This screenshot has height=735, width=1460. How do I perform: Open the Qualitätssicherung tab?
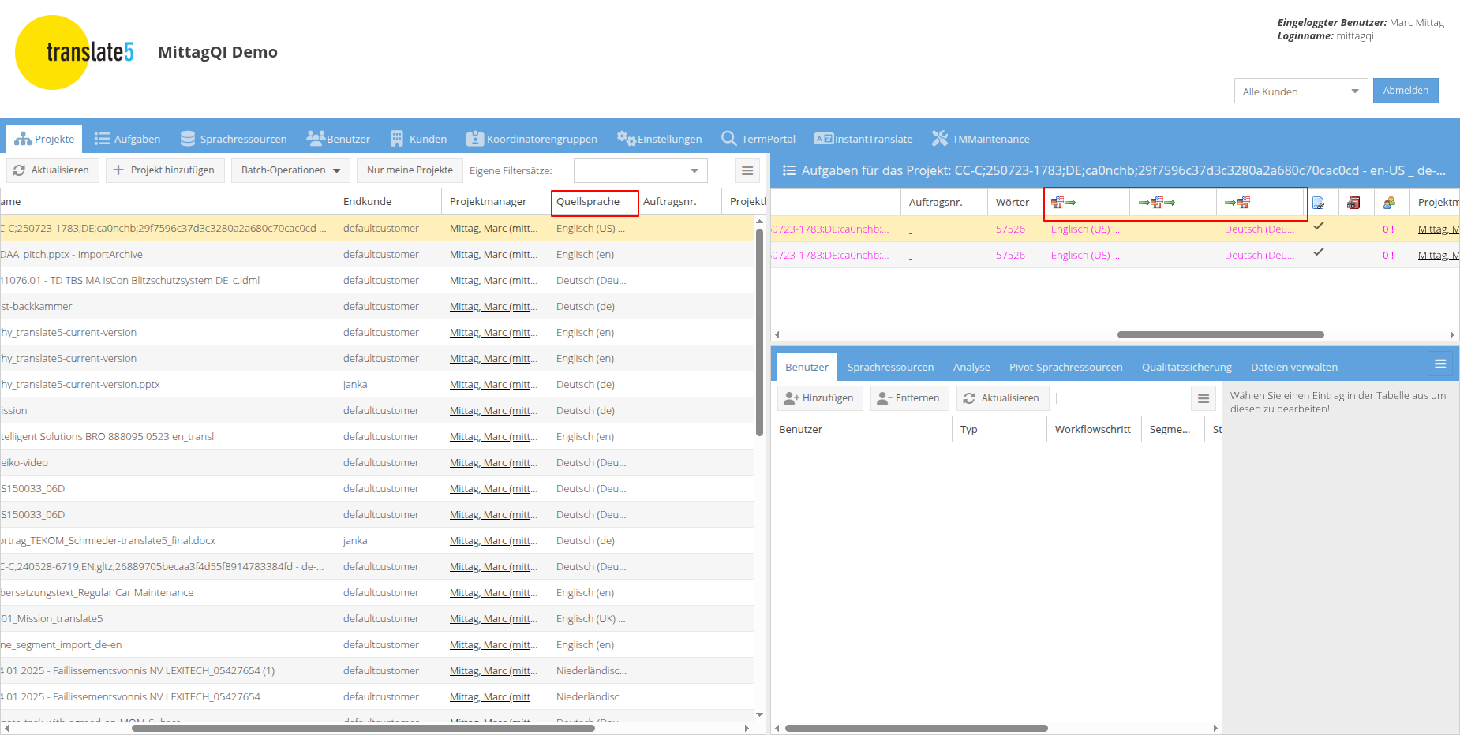click(1186, 367)
